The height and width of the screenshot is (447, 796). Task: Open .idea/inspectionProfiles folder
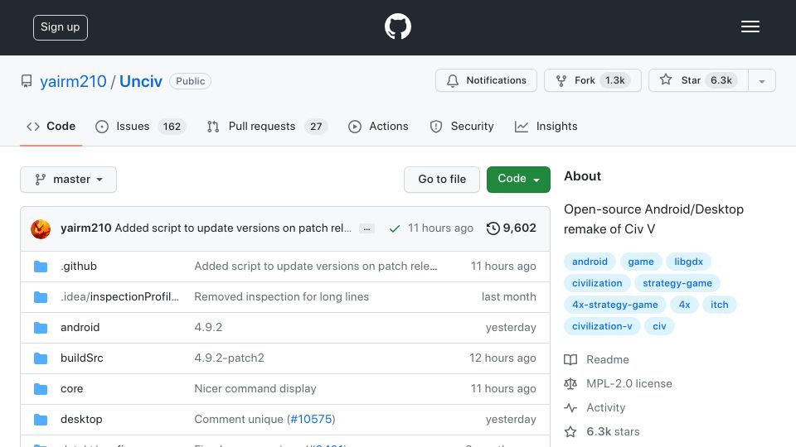point(119,296)
